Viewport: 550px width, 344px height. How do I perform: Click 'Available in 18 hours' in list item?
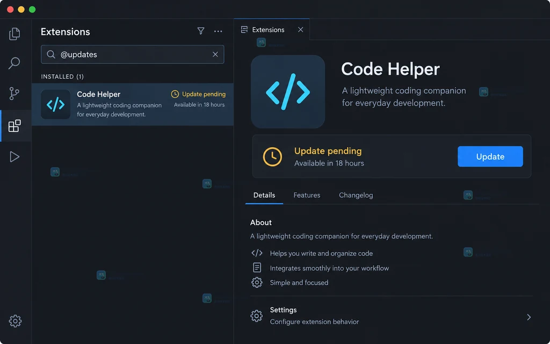pos(199,105)
